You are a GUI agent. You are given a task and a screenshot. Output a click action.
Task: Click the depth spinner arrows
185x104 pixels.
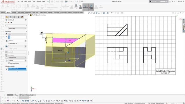(25, 41)
